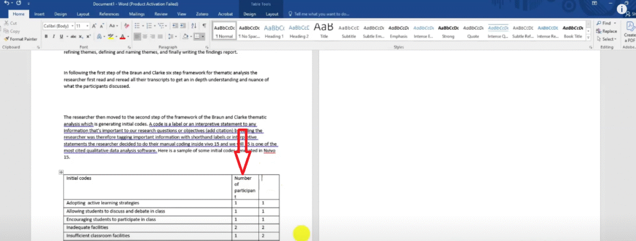Click the Borders icon
The image size is (636, 241).
[197, 37]
